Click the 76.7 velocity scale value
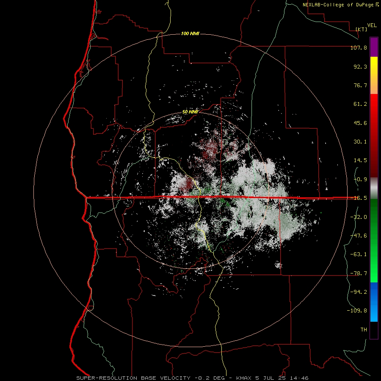This screenshot has width=381, height=381. [x=360, y=85]
